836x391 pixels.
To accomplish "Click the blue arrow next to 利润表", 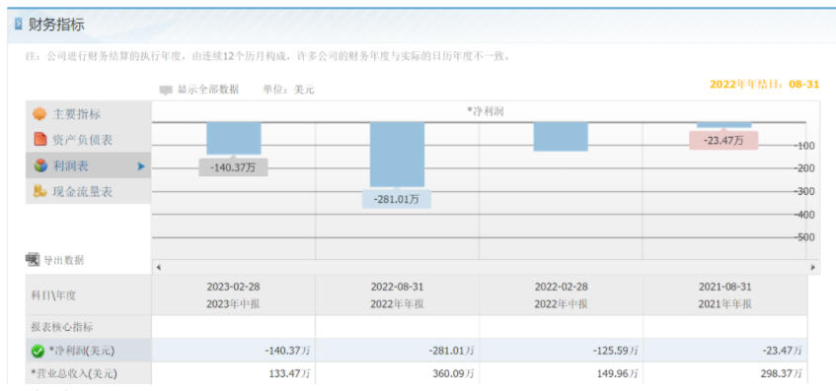I will (141, 166).
